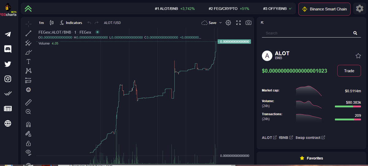Open the Binance Smart Chain selector
368x166 pixels.
(325, 9)
